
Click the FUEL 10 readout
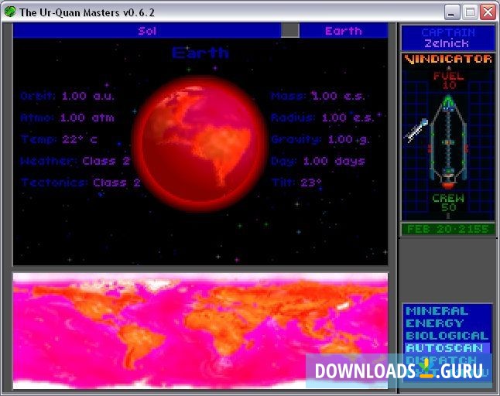point(448,80)
